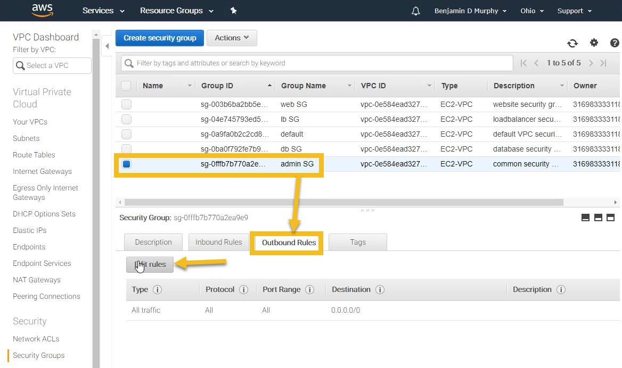Viewport: 622px width, 368px height.
Task: Show info for Destination column
Action: (x=380, y=290)
